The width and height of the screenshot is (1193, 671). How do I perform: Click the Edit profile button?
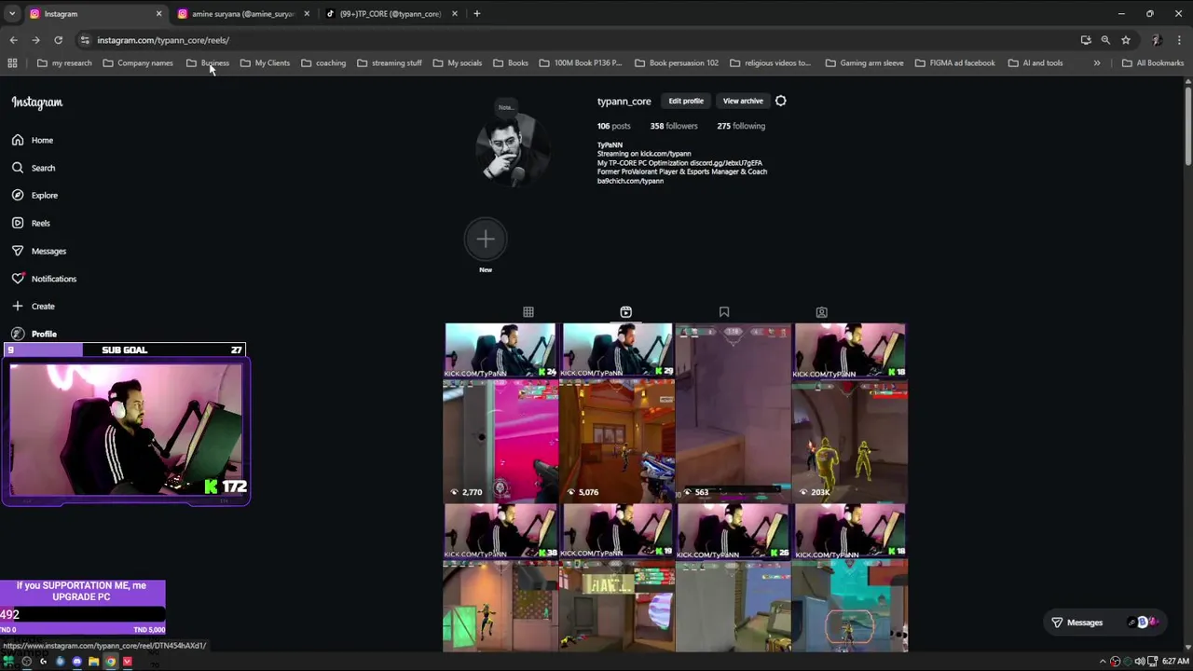click(686, 101)
